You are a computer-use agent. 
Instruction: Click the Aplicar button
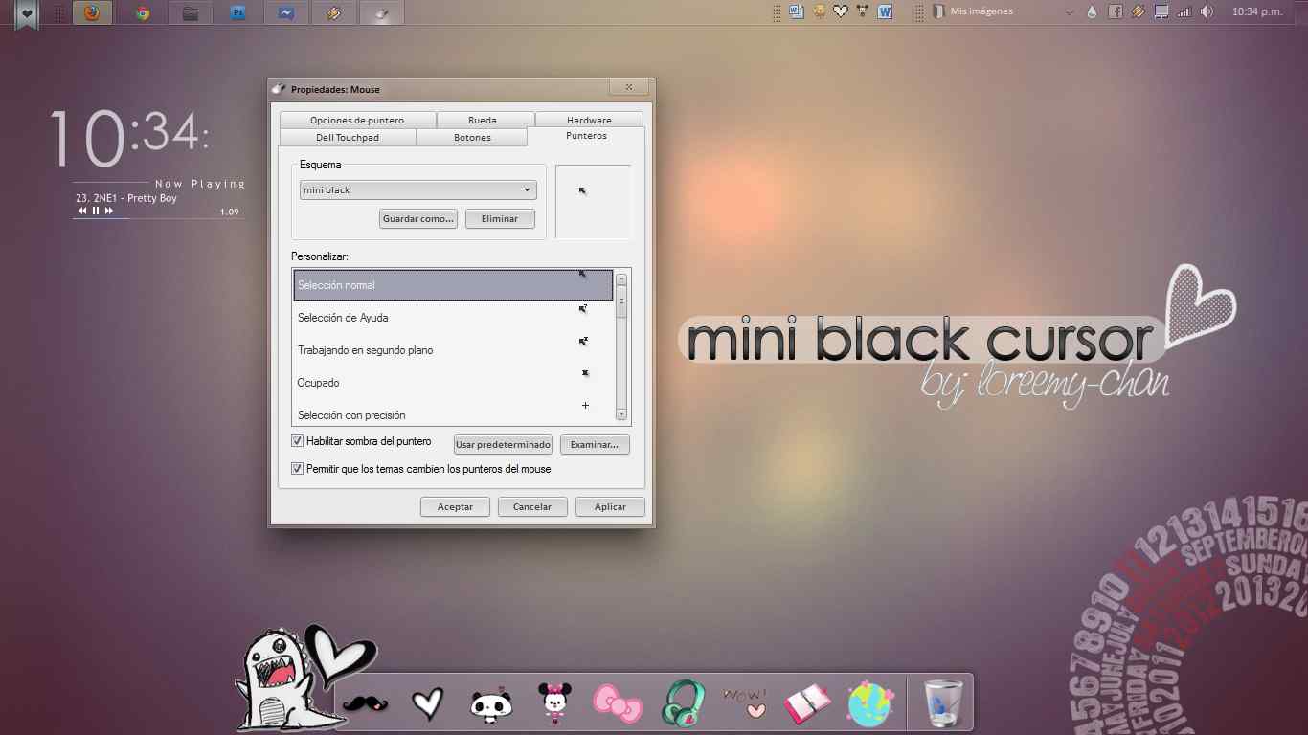tap(610, 506)
